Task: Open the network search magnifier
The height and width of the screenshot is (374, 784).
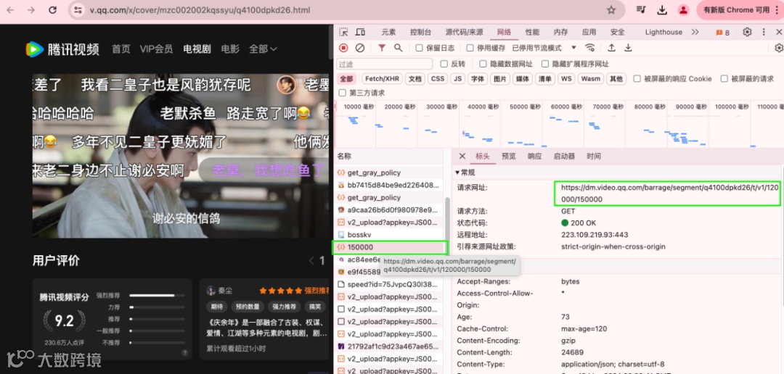Action: (398, 48)
